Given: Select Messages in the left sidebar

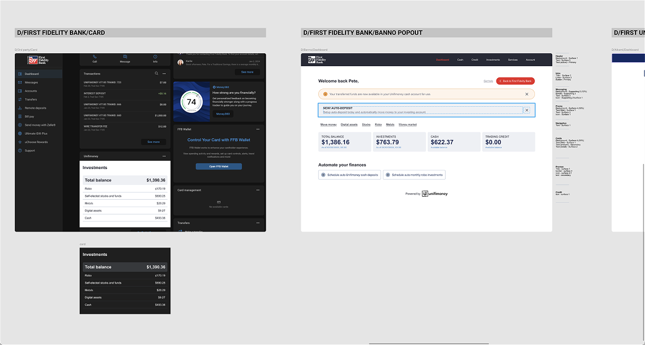Looking at the screenshot, I should point(31,83).
